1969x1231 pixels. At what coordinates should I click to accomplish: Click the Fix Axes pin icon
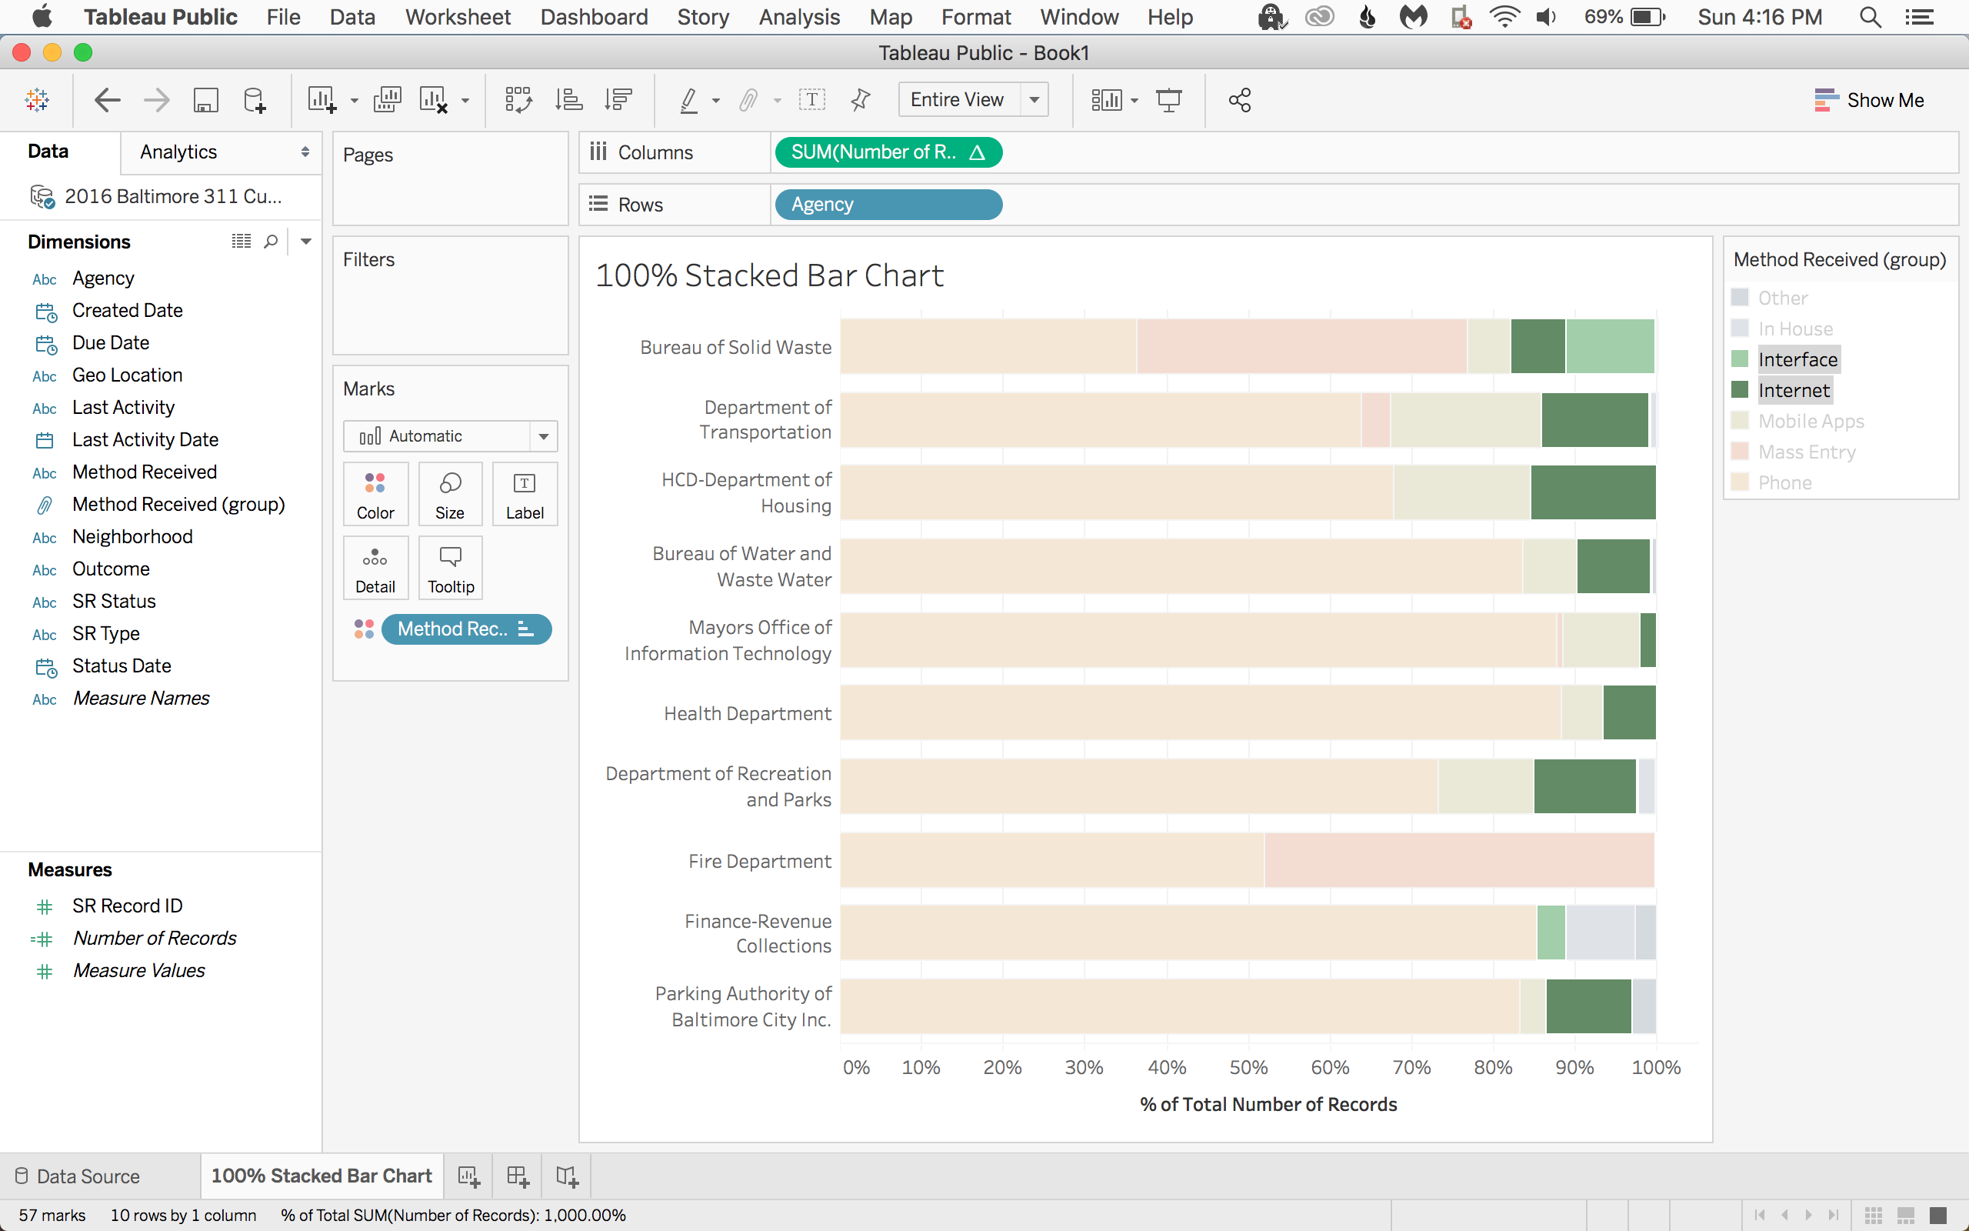coord(860,100)
